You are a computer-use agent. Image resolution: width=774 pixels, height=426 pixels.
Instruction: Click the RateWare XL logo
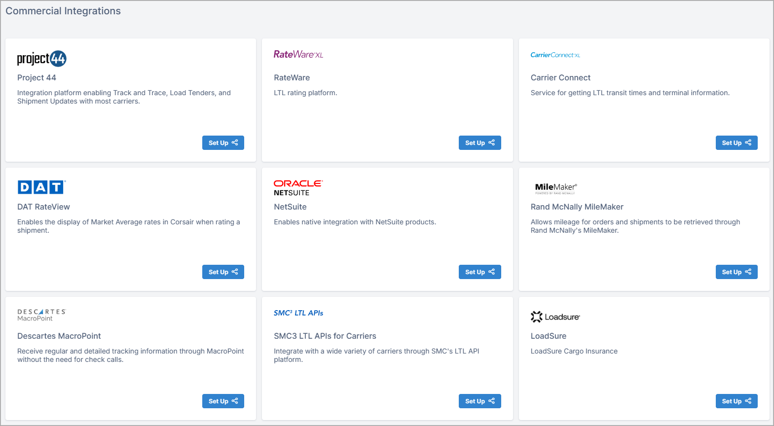[298, 54]
